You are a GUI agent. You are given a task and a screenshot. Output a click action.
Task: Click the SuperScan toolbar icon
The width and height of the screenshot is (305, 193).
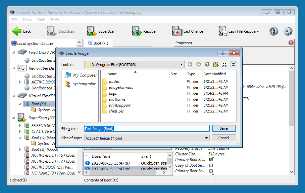pos(92,31)
